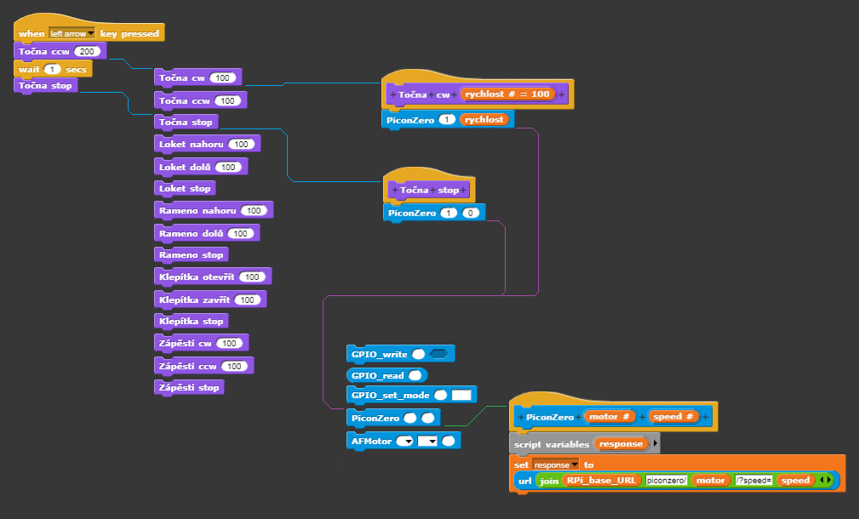The width and height of the screenshot is (859, 519).
Task: Click the RPi_base_URL variable in join
Action: 602,480
